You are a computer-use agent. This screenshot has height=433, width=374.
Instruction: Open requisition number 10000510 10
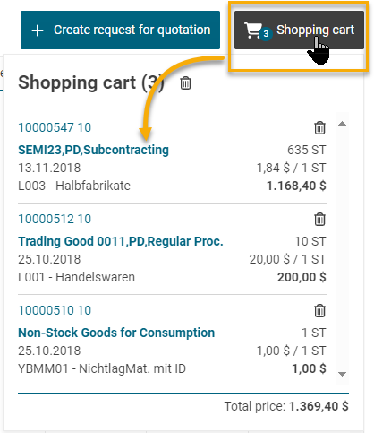point(55,310)
